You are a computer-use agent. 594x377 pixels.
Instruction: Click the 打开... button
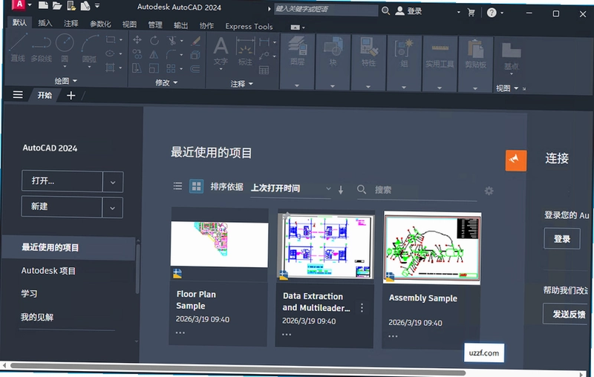62,181
